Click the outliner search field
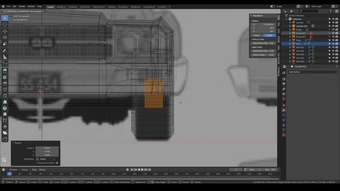 click(309, 11)
